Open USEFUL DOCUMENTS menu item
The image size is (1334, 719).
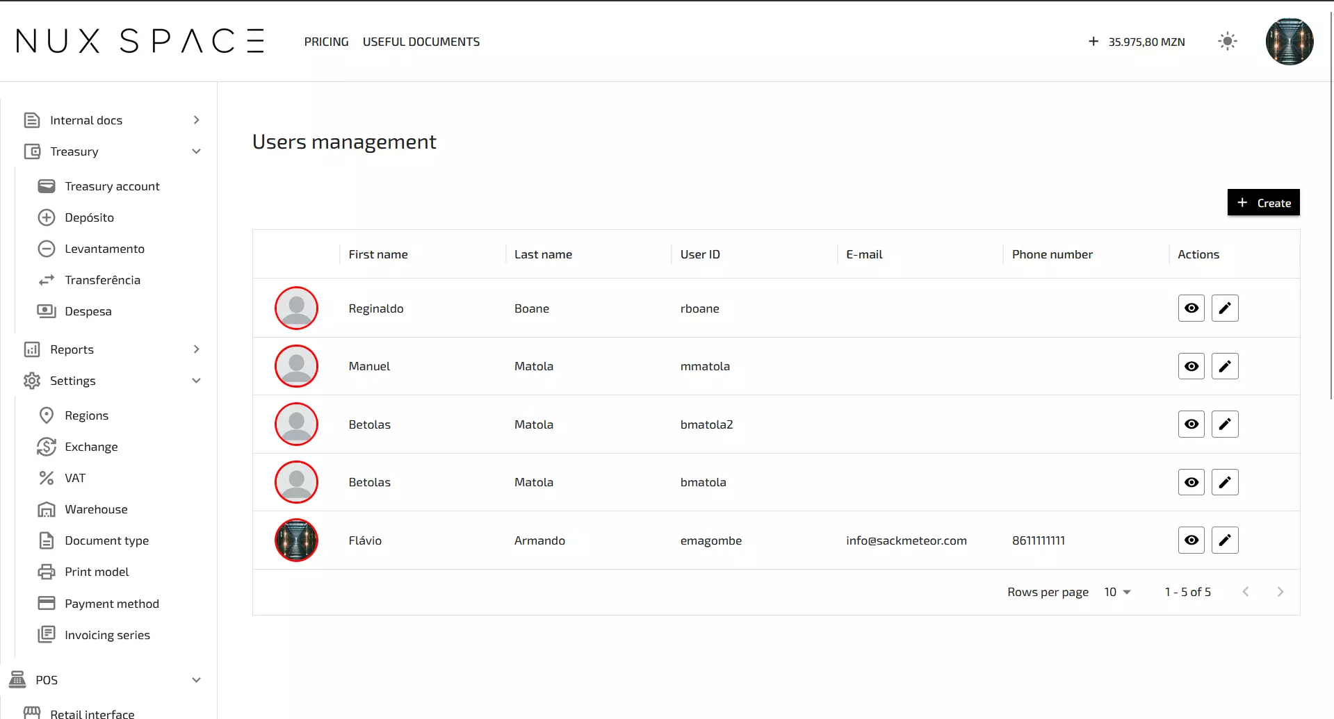point(421,42)
